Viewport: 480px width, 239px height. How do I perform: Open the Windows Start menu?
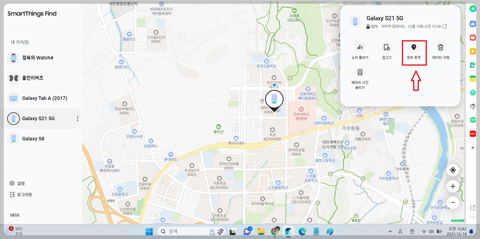pos(149,232)
